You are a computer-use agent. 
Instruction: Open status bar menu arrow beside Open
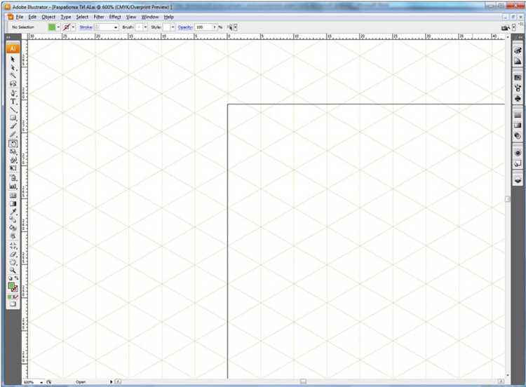click(x=111, y=381)
